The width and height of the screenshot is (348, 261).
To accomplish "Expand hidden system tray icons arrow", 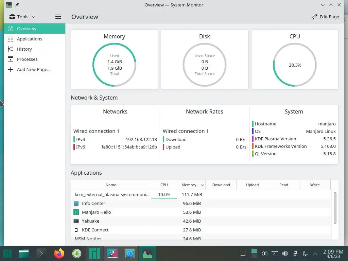I will click(x=315, y=254).
